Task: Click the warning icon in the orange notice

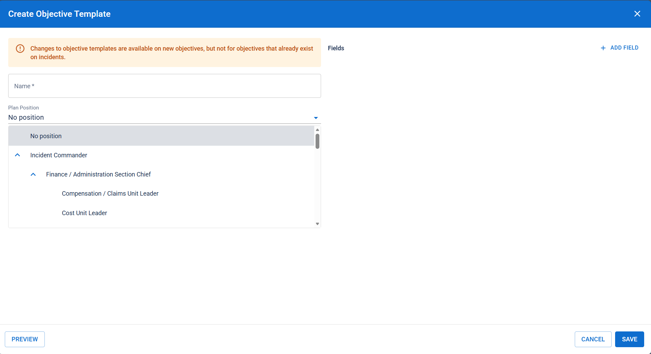Action: (20, 49)
